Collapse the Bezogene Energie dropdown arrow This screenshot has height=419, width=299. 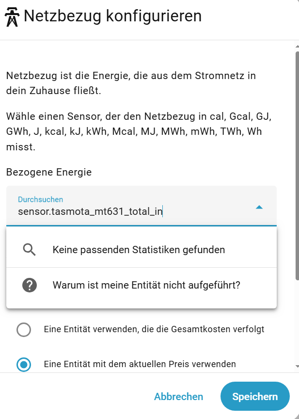259,207
